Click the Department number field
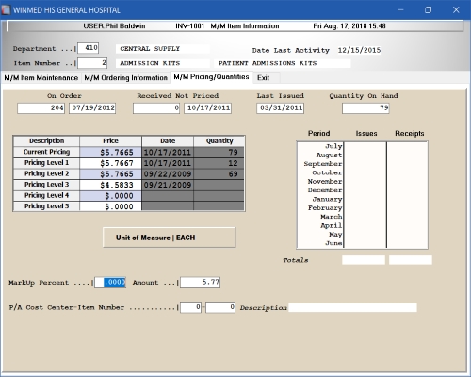The image size is (471, 377). point(89,48)
